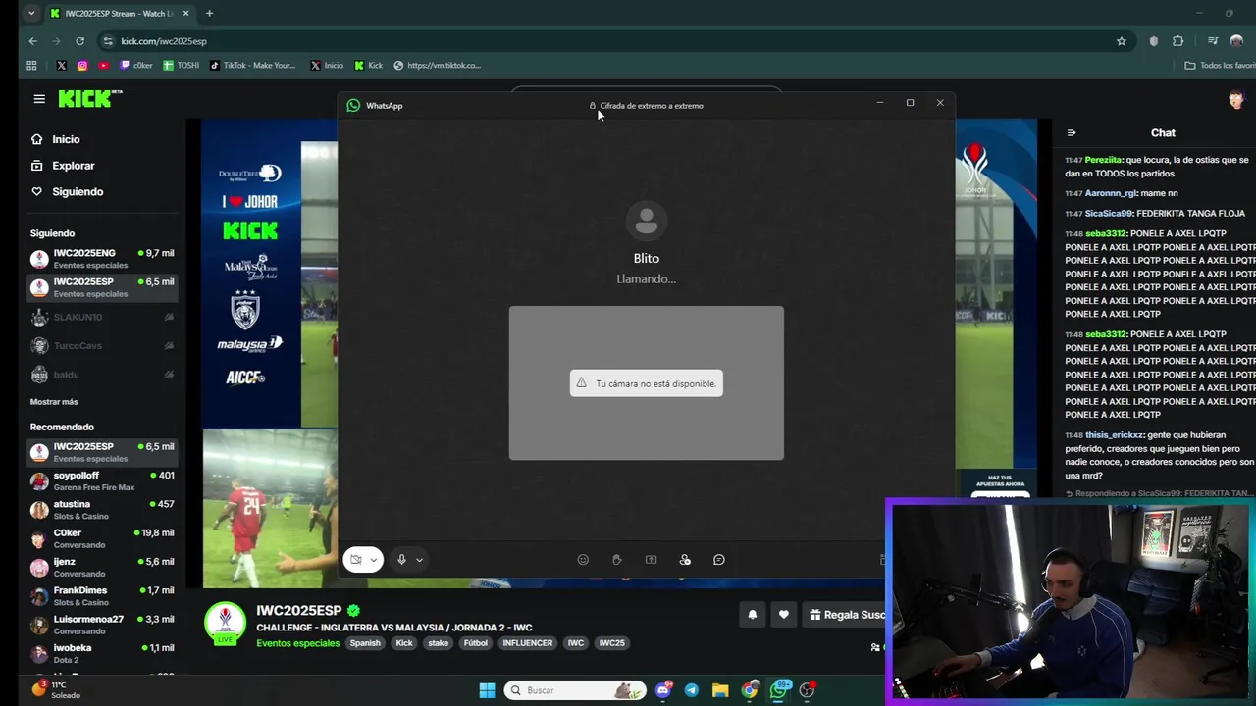Expand Mostrar más in followed list
1256x706 pixels.
pyautogui.click(x=54, y=402)
